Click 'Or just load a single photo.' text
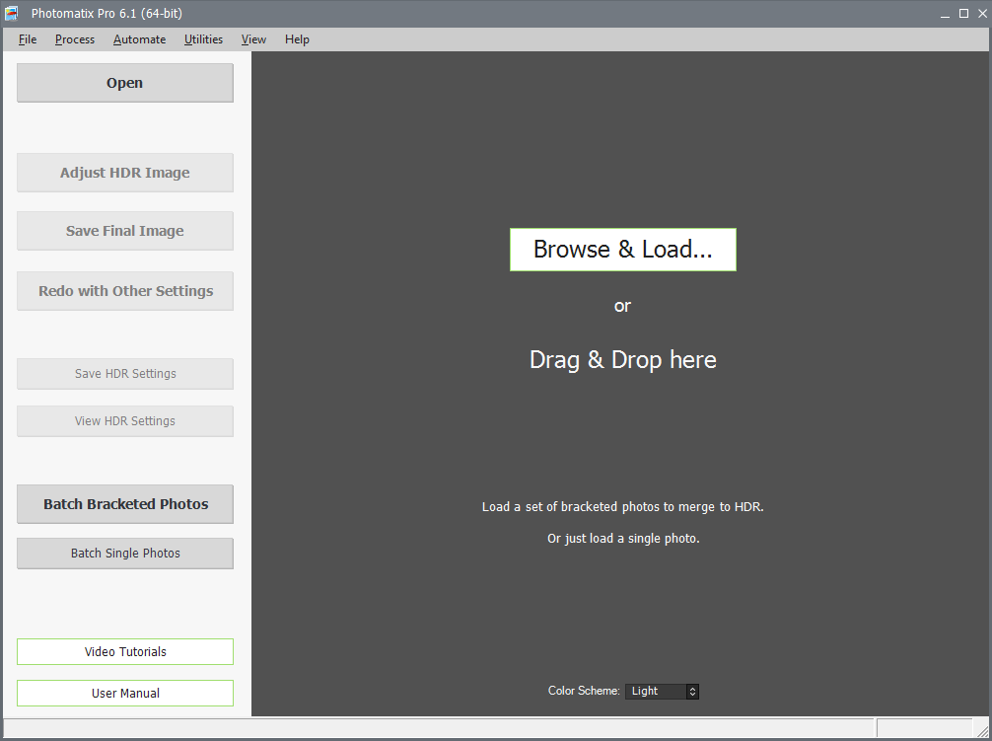992x741 pixels. click(623, 539)
